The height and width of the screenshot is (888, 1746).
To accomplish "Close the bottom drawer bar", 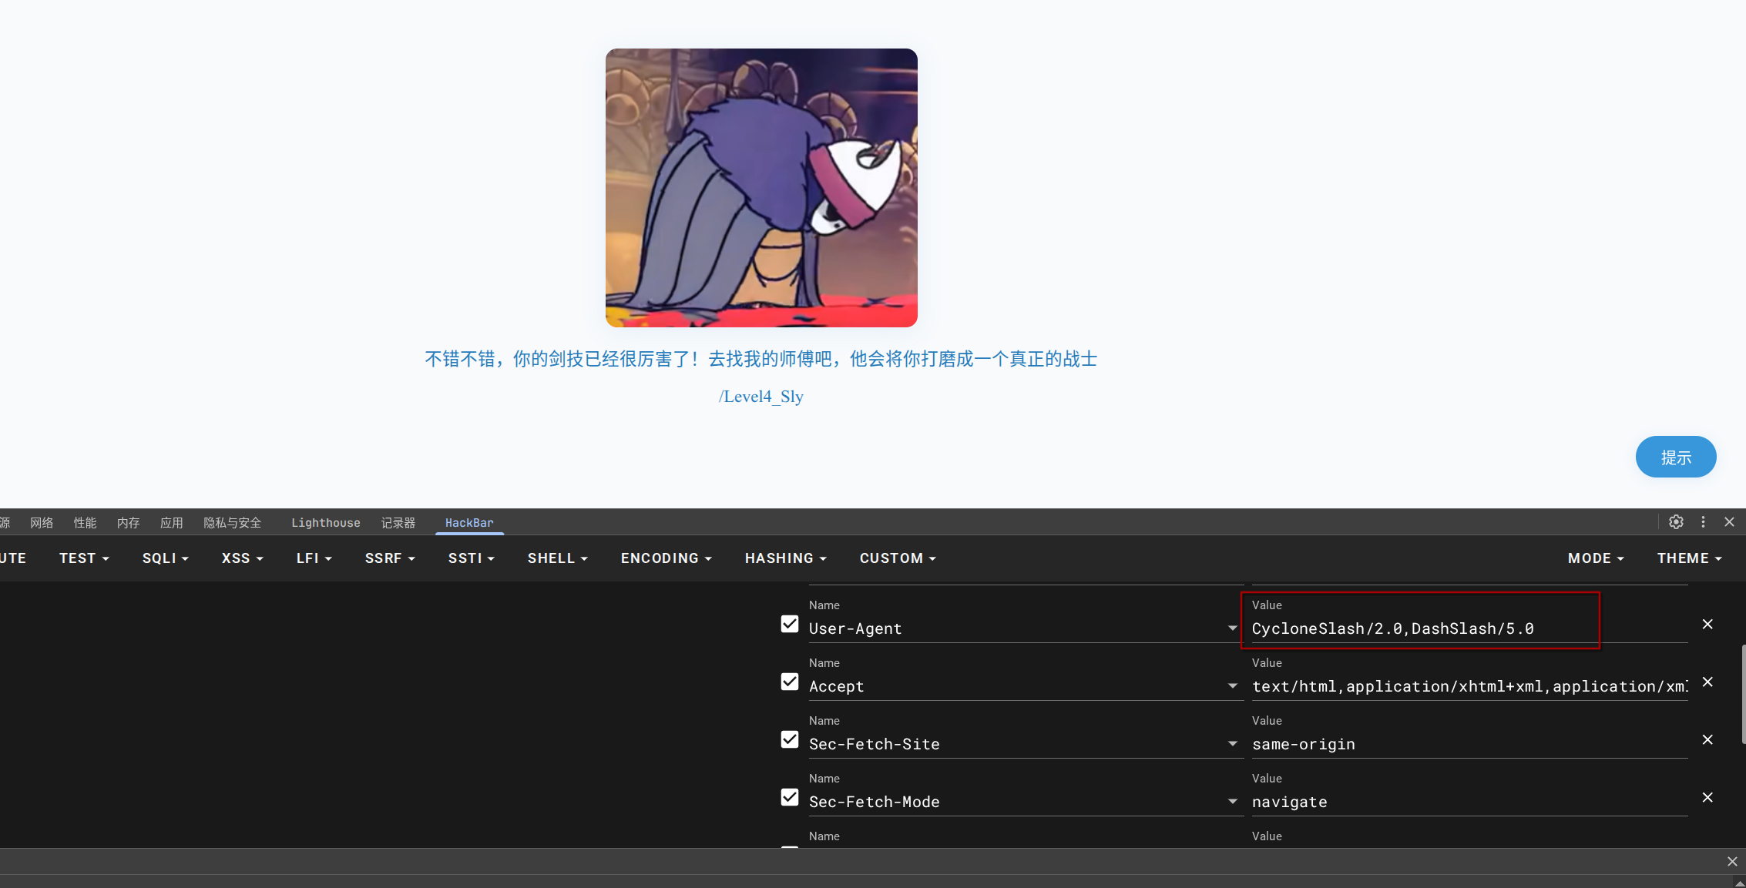I will click(x=1732, y=861).
